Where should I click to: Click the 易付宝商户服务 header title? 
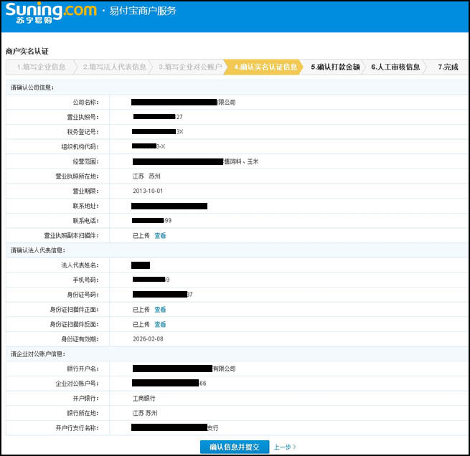(142, 11)
